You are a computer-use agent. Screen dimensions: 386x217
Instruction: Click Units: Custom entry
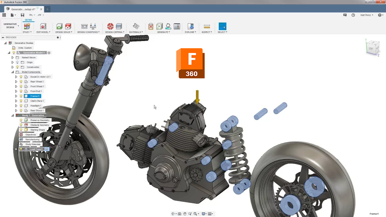[x=25, y=48]
